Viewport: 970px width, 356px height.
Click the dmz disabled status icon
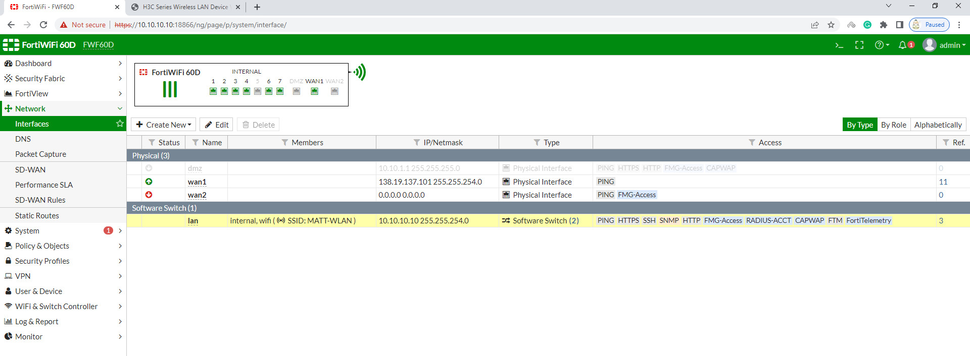[149, 168]
